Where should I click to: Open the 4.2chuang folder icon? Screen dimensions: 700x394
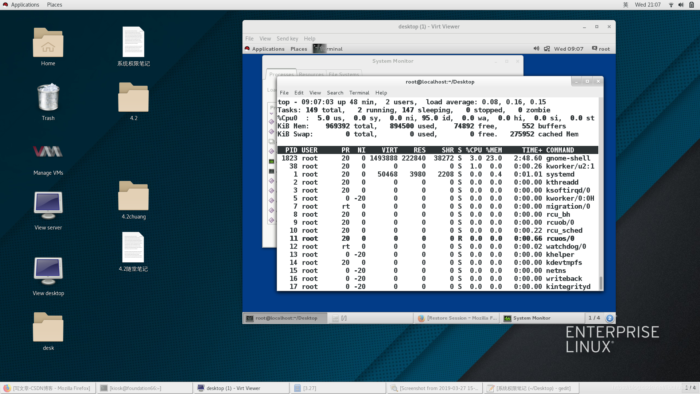point(133,196)
